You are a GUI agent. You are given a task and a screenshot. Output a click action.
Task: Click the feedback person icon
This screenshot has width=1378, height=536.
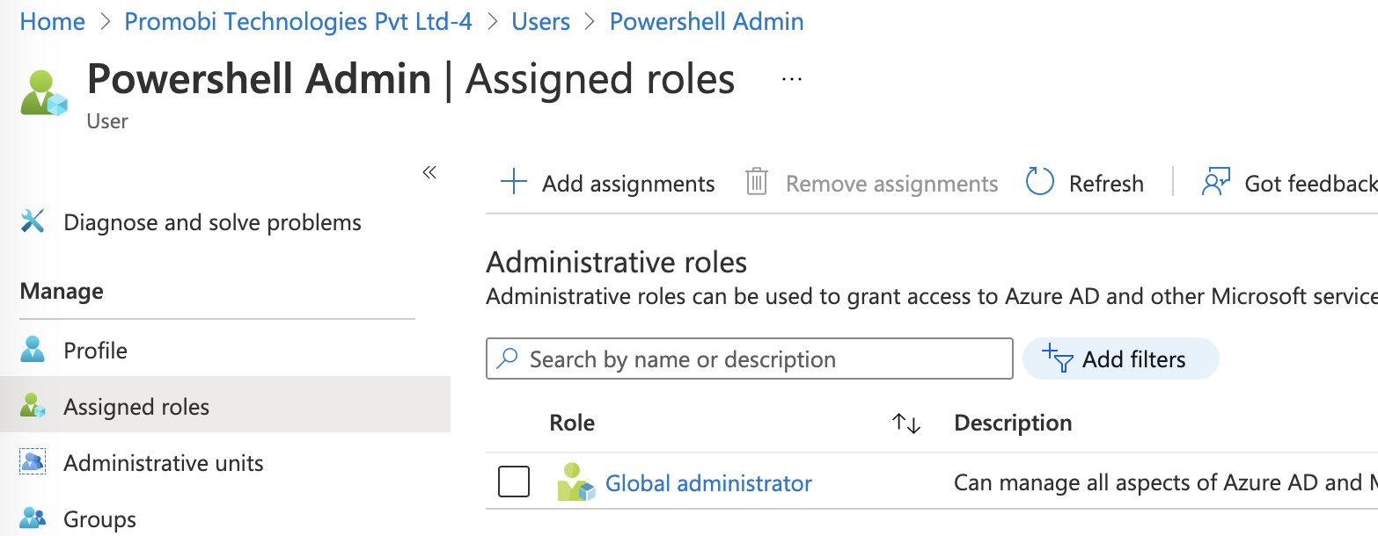1215,183
